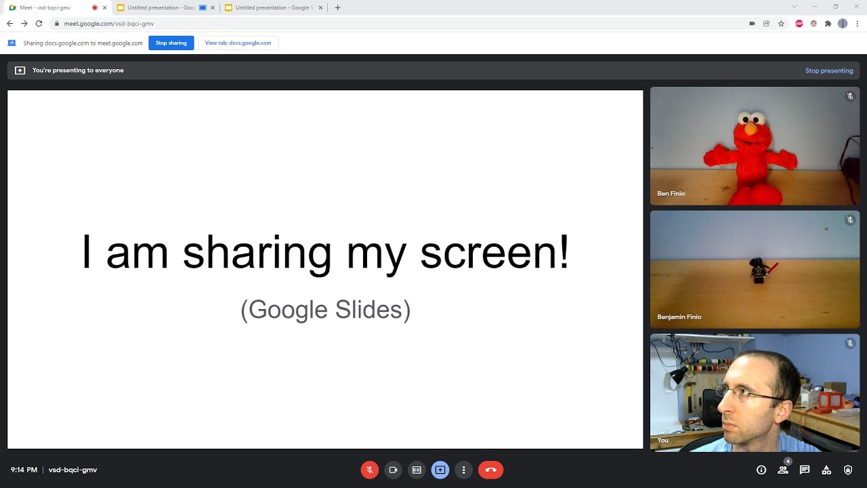Open more call options

pos(464,470)
